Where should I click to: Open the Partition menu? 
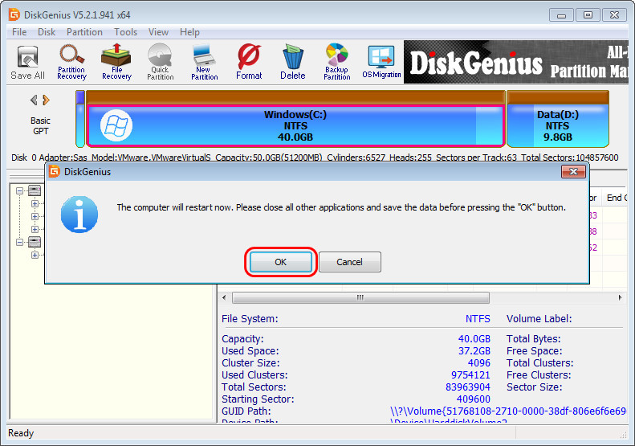84,32
